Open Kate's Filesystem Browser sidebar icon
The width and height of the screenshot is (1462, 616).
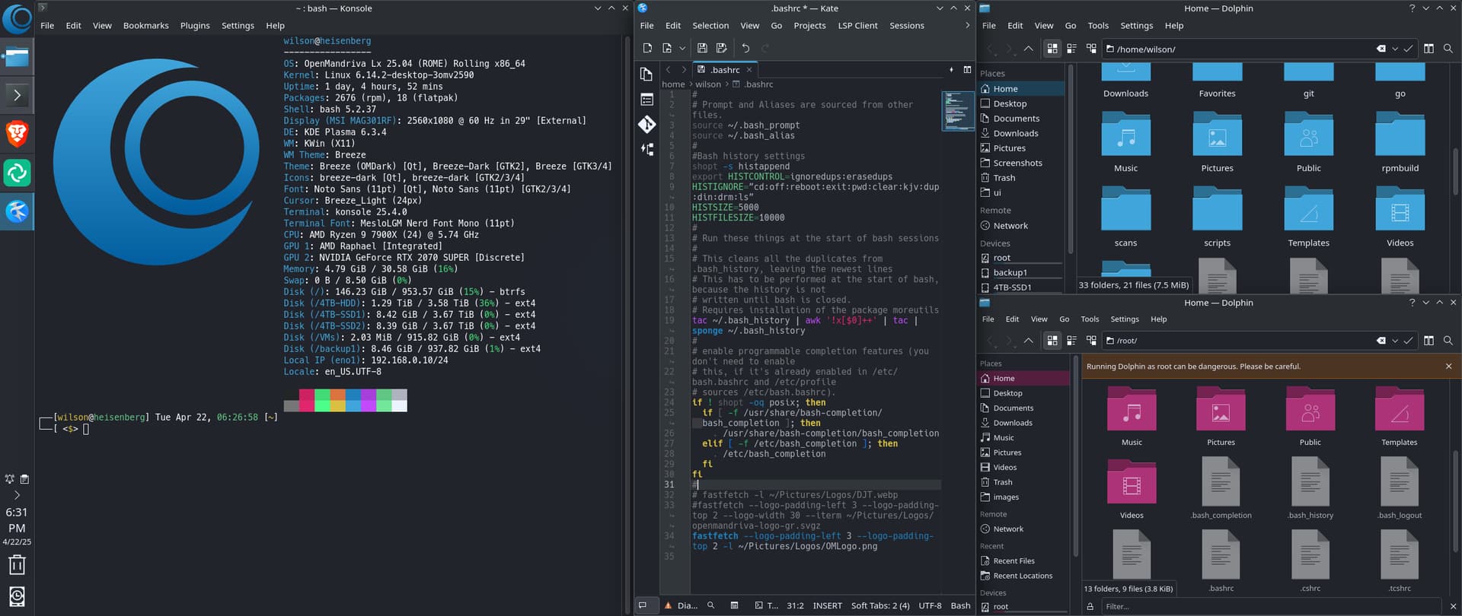(x=646, y=149)
